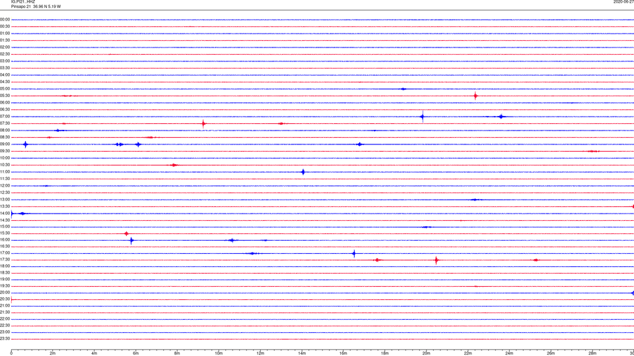
Task: Click the red spike on the 05:30 trace
Action: click(x=475, y=96)
